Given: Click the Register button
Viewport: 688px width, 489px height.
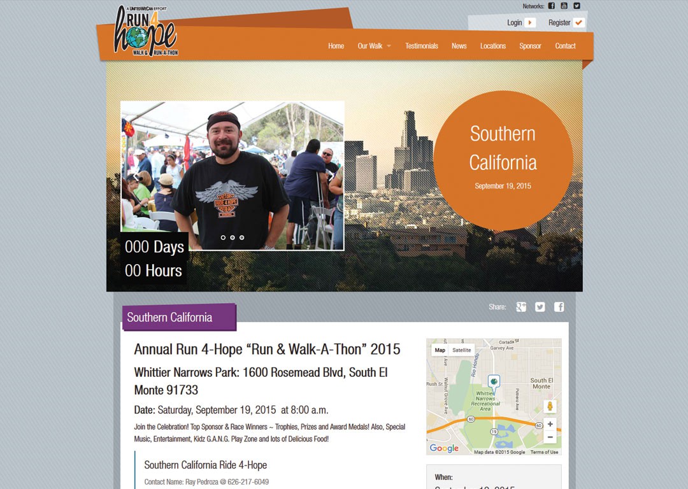Looking at the screenshot, I should (566, 23).
